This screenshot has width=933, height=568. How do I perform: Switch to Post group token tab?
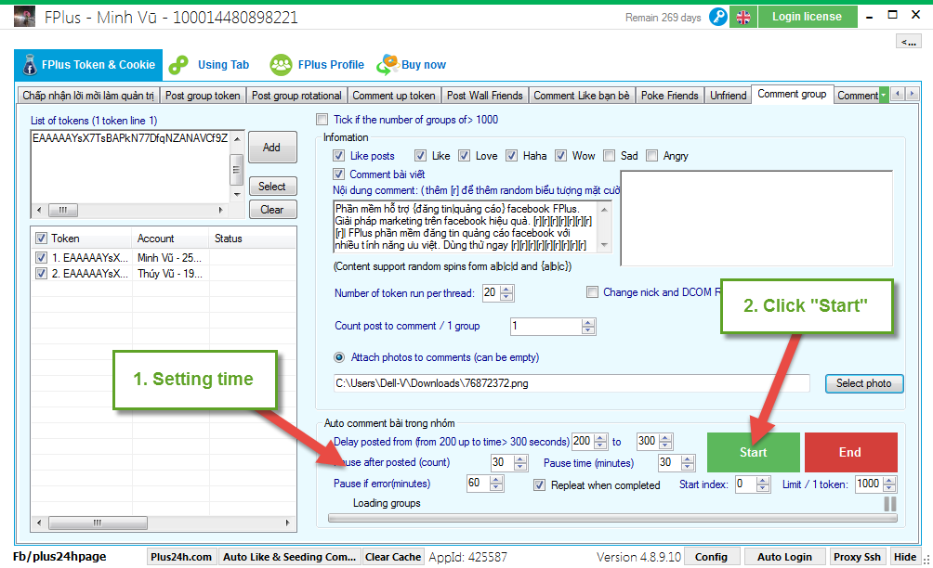point(203,96)
